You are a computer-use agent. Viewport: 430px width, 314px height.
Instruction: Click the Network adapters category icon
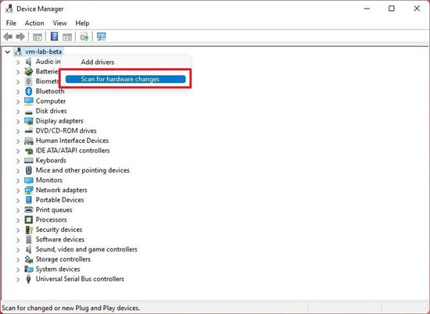point(28,190)
